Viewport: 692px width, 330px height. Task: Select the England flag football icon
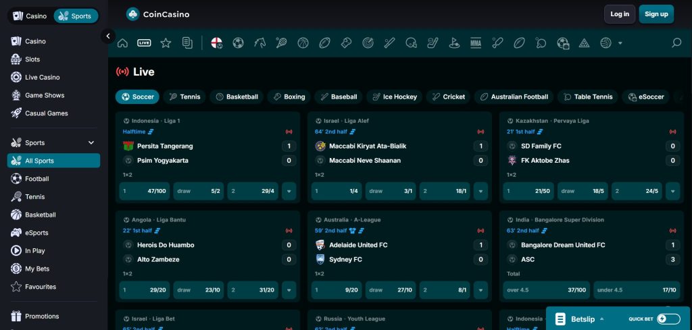point(217,43)
